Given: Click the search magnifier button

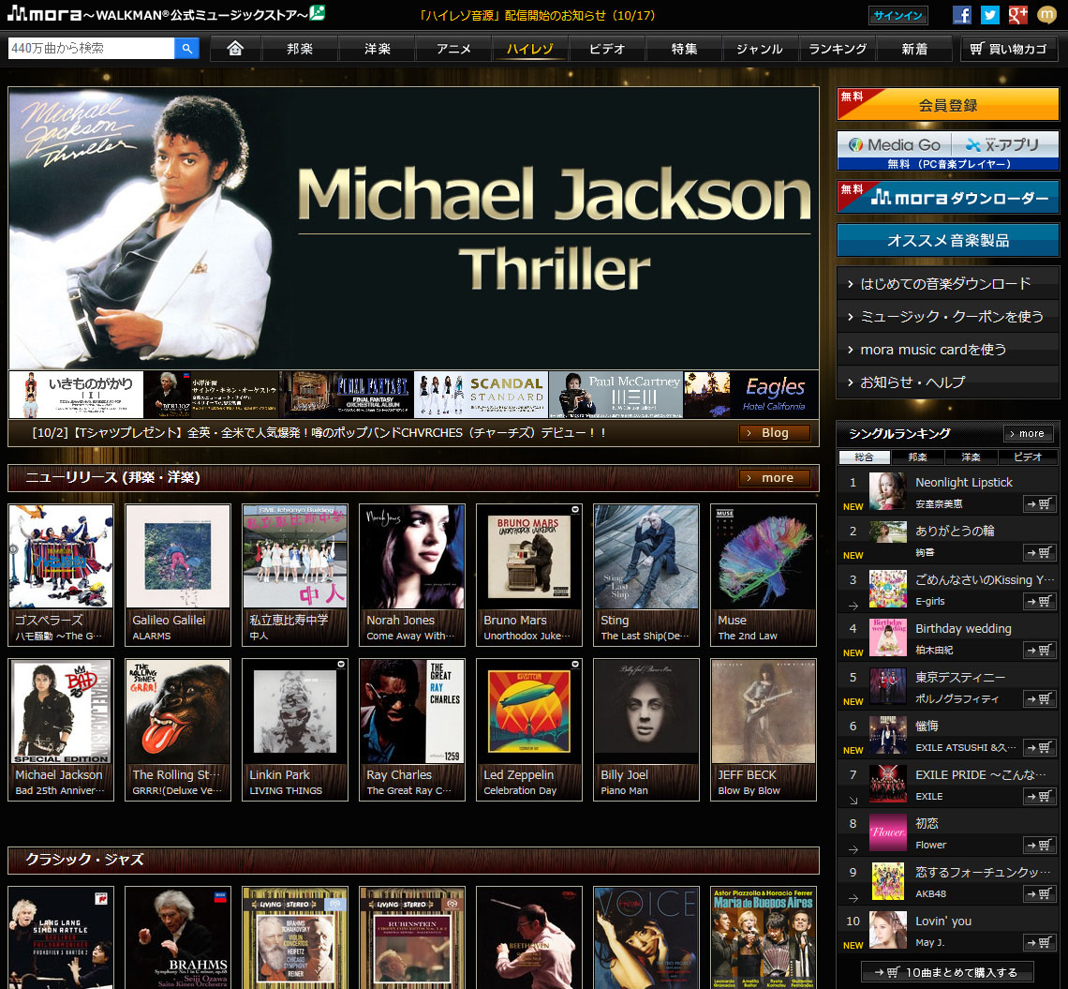Looking at the screenshot, I should click(185, 49).
